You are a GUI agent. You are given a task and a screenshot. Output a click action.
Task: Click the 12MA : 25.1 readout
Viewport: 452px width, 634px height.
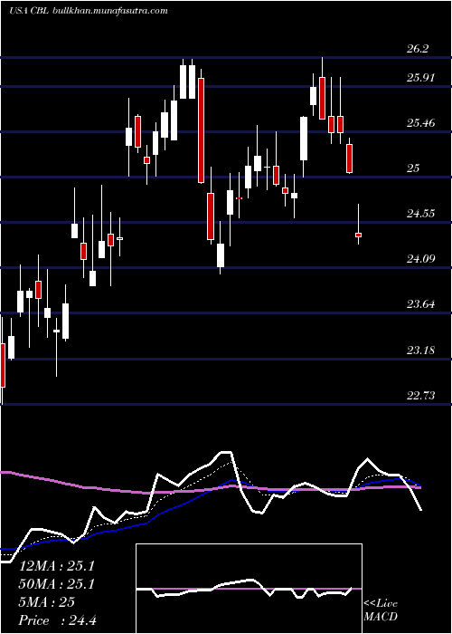(57, 566)
